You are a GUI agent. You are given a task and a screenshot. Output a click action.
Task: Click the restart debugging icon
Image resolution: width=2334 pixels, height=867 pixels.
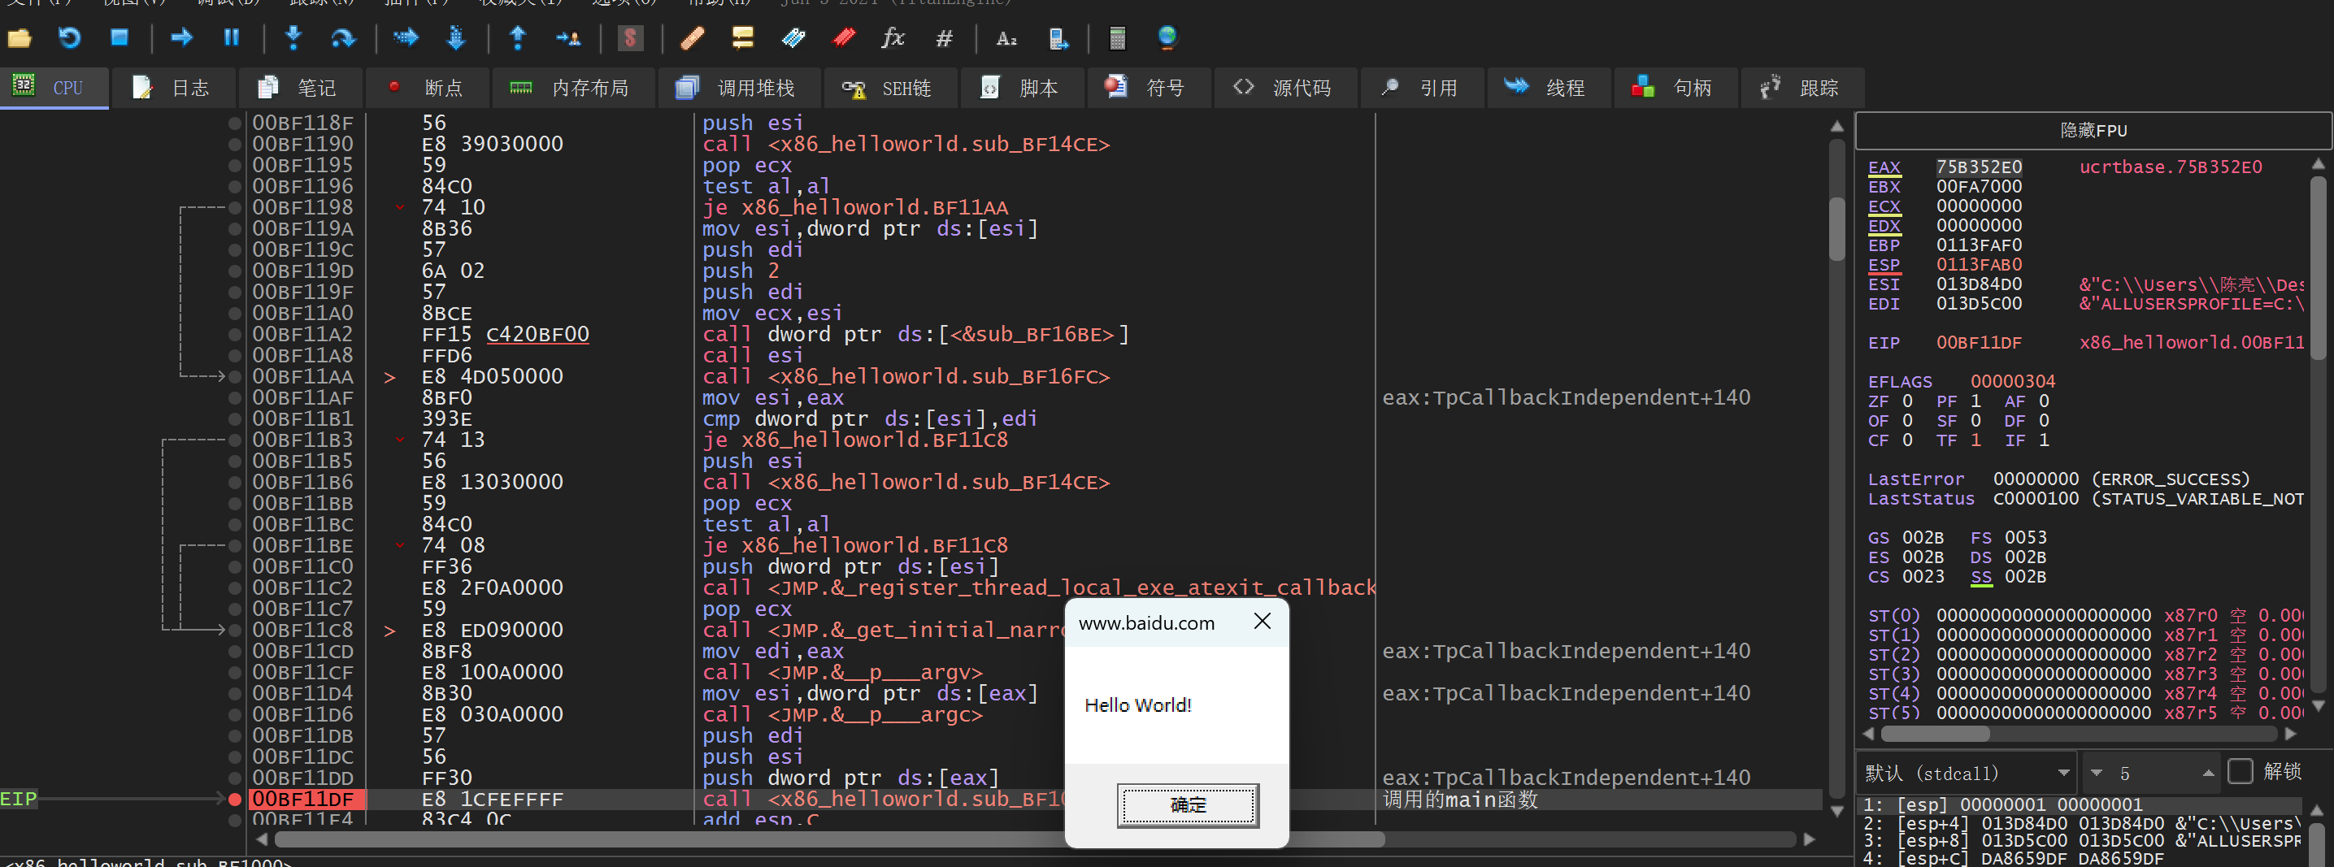pyautogui.click(x=69, y=37)
